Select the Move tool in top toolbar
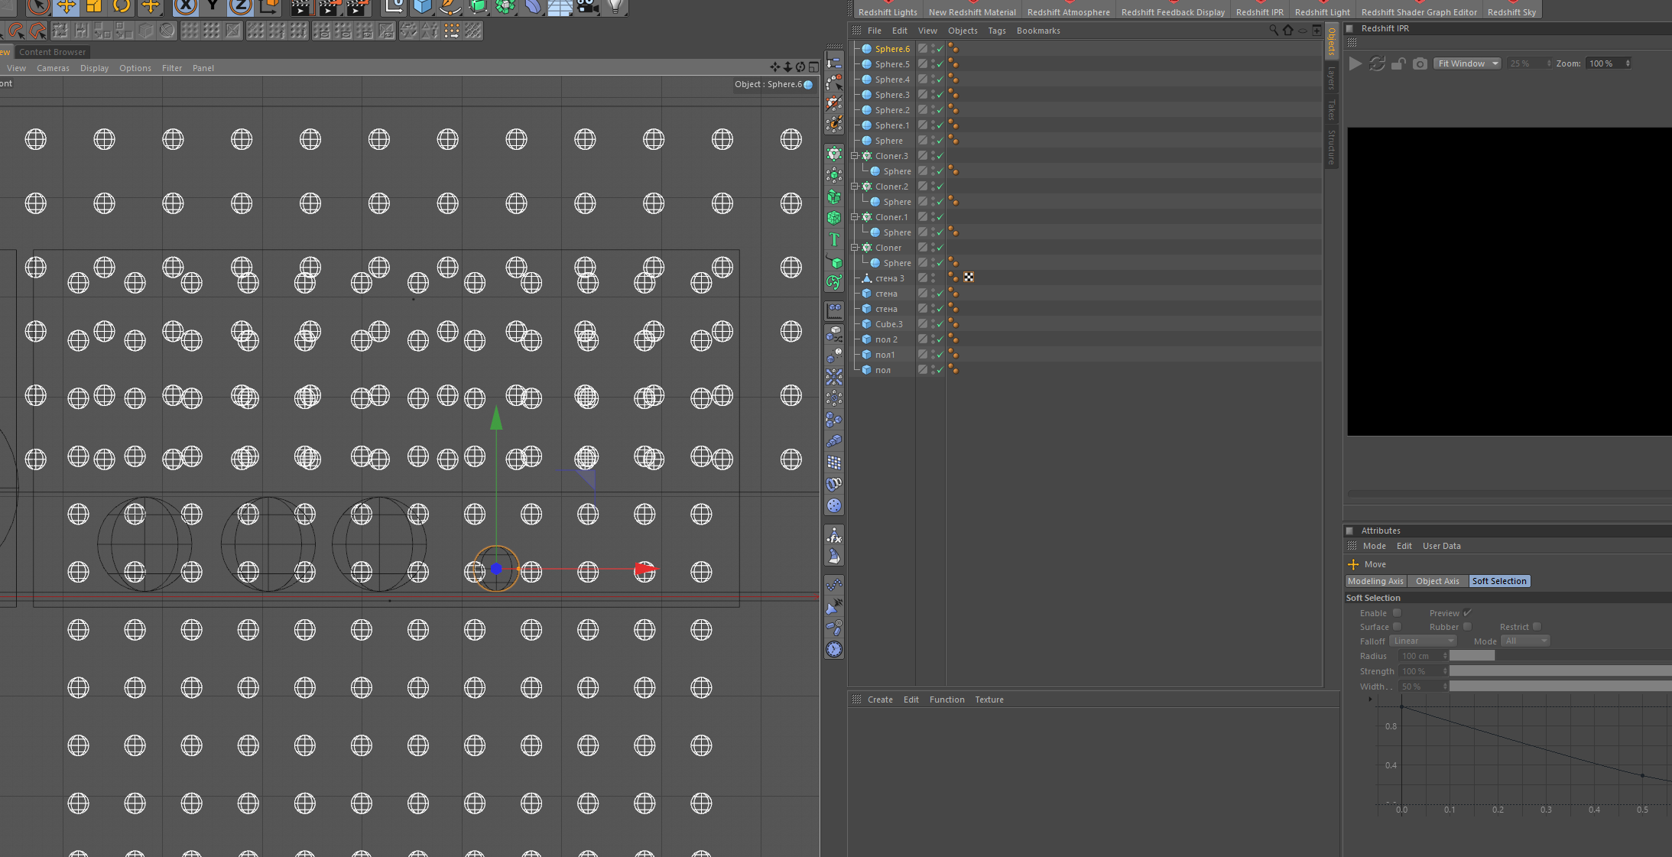The height and width of the screenshot is (857, 1672). click(67, 7)
